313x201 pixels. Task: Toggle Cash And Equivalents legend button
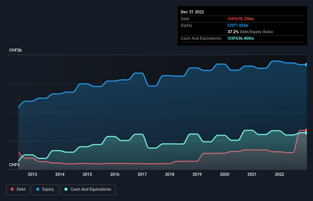coord(88,190)
